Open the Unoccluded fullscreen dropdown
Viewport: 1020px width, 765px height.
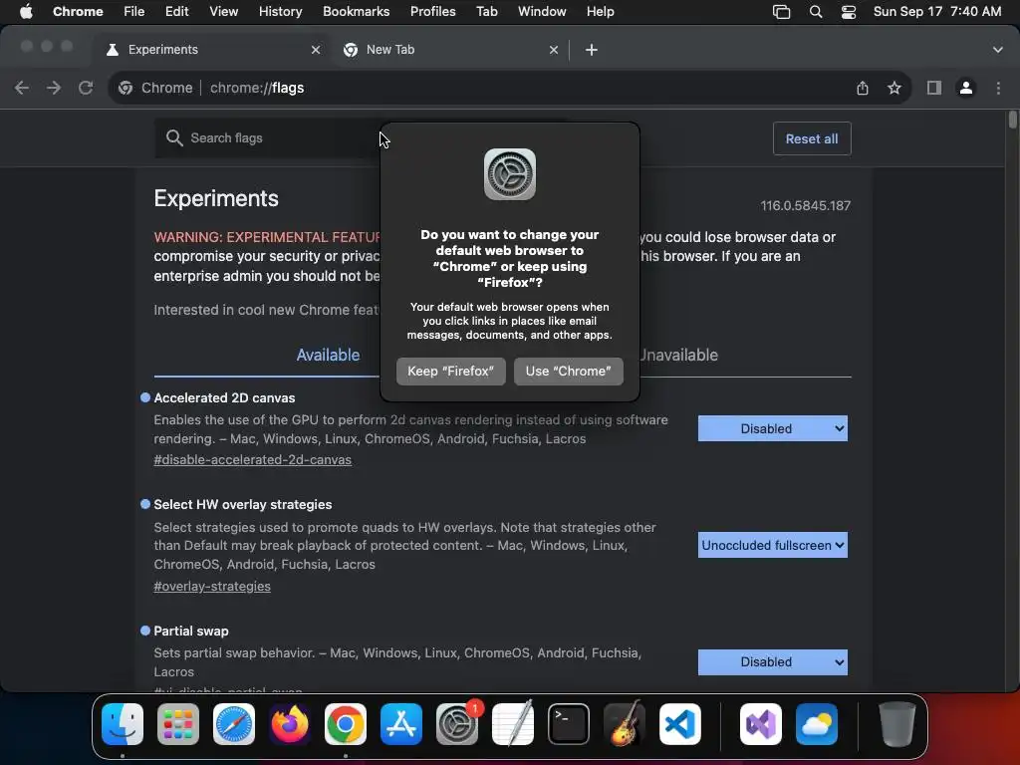773,545
